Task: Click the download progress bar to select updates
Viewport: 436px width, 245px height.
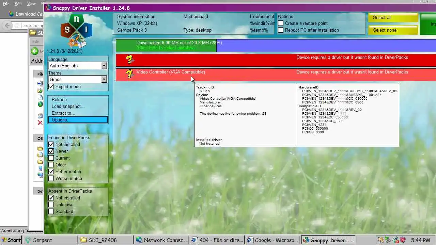Action: [x=276, y=45]
